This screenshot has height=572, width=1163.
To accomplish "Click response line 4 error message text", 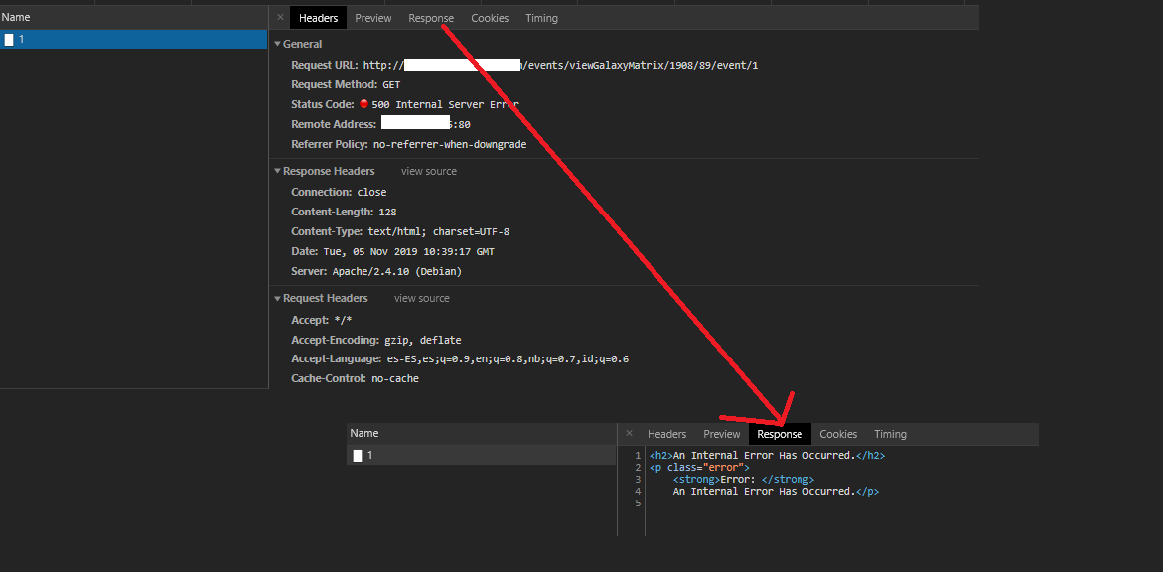I will coord(776,492).
